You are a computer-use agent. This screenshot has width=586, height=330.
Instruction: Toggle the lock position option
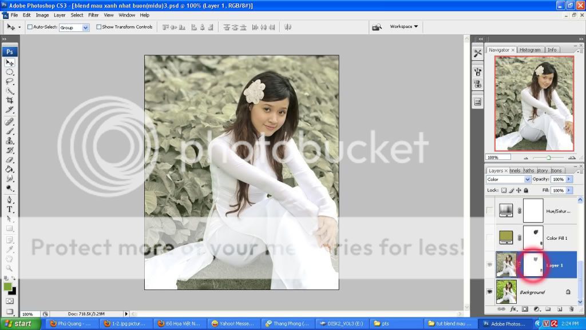[518, 190]
